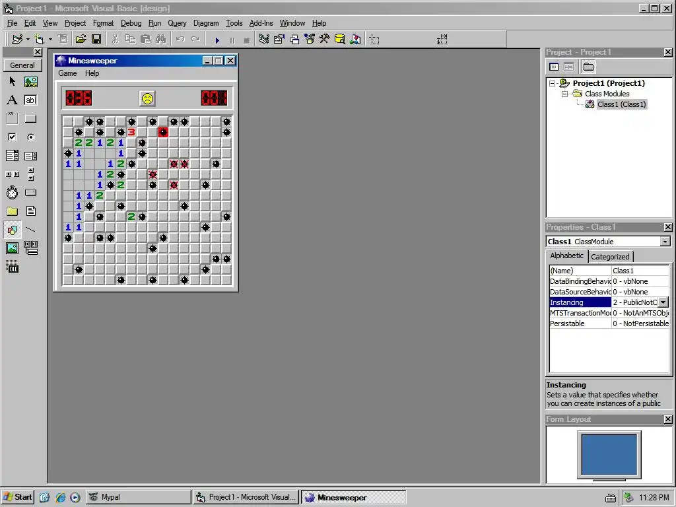Select the ListBox control tool
Screen dimensions: 676x507
click(30, 156)
